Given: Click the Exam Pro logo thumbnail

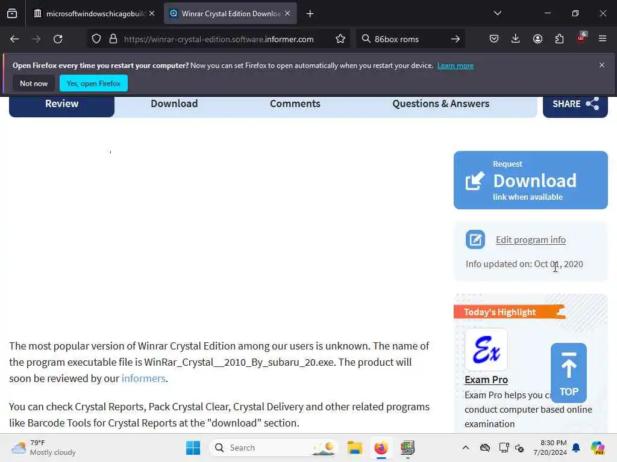Looking at the screenshot, I should (x=486, y=350).
